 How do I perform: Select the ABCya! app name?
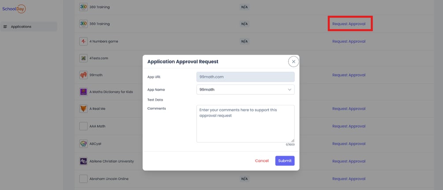point(95,144)
